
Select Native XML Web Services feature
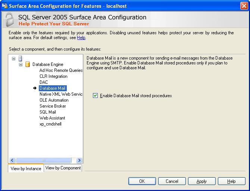tap(61, 94)
